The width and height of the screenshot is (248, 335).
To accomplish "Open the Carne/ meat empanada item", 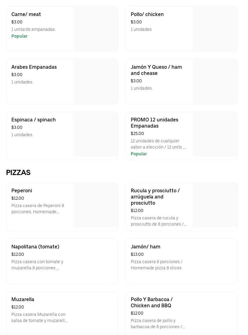I will point(26,14).
